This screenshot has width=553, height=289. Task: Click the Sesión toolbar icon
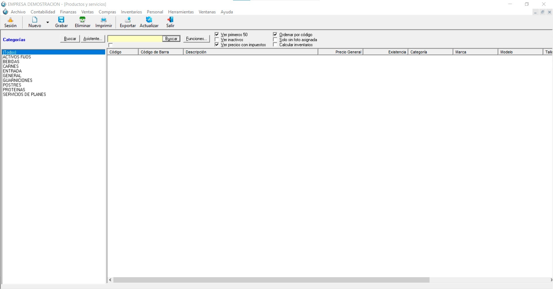click(10, 20)
